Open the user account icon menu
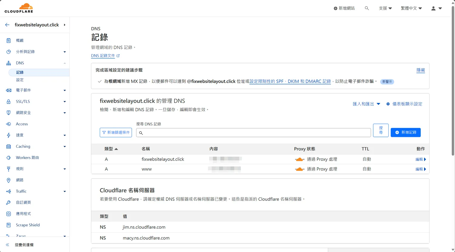Screen dimensions: 455x252 [x=436, y=8]
